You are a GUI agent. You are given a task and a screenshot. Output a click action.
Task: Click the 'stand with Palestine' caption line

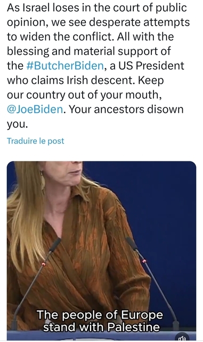click(101, 327)
